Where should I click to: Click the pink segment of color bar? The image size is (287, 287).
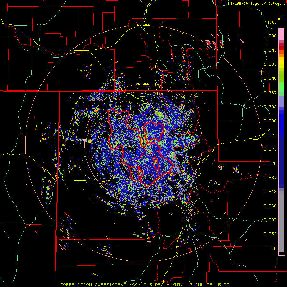pyautogui.click(x=282, y=34)
